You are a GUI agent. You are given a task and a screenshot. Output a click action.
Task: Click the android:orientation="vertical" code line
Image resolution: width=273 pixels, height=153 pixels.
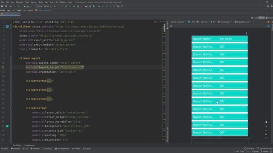[51, 72]
